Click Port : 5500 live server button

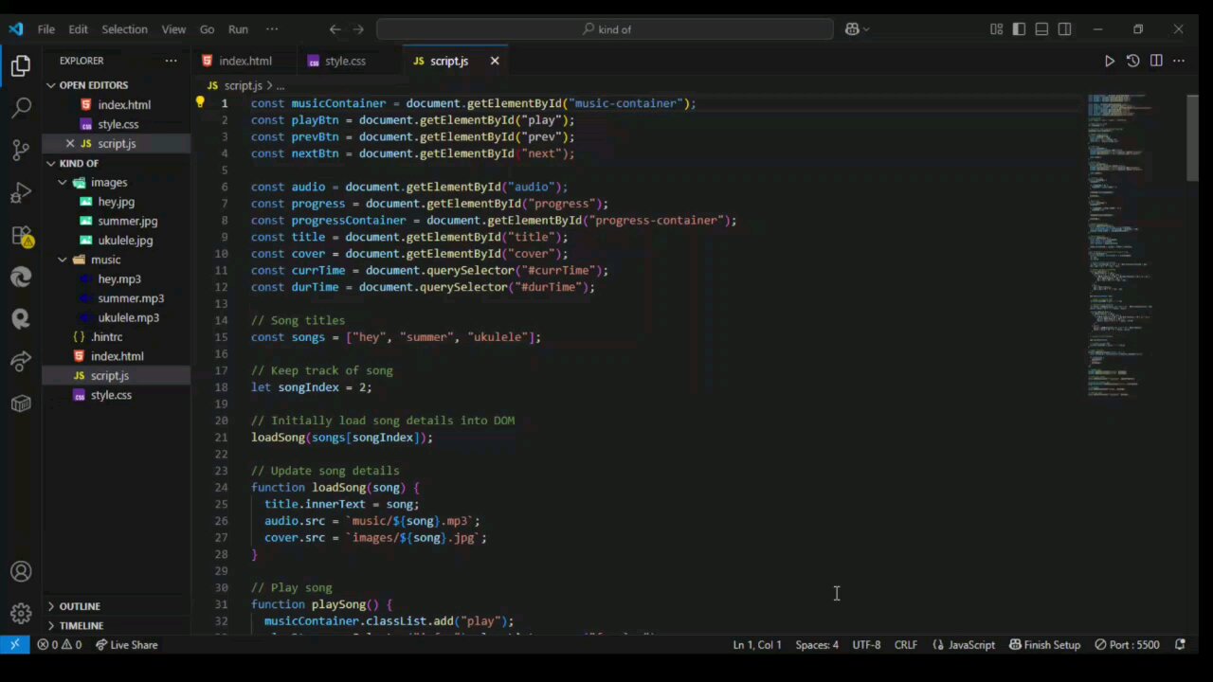[x=1127, y=645]
